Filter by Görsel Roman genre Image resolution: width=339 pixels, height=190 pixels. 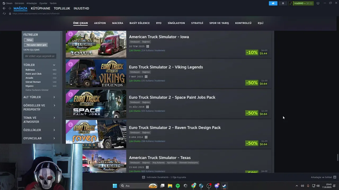33,82
